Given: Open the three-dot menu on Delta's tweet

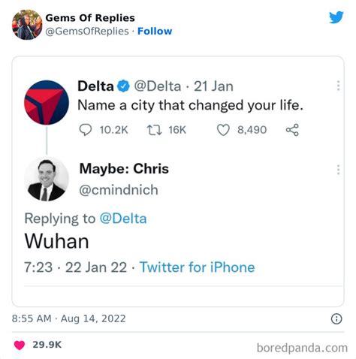Looking at the screenshot, I should click(x=338, y=86).
